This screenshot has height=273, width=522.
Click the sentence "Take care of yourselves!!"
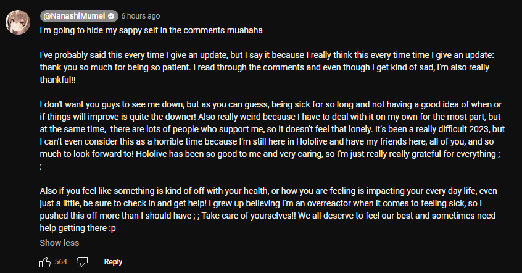click(x=249, y=216)
